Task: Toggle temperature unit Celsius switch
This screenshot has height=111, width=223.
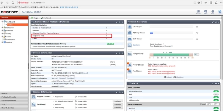Action: pos(197,55)
